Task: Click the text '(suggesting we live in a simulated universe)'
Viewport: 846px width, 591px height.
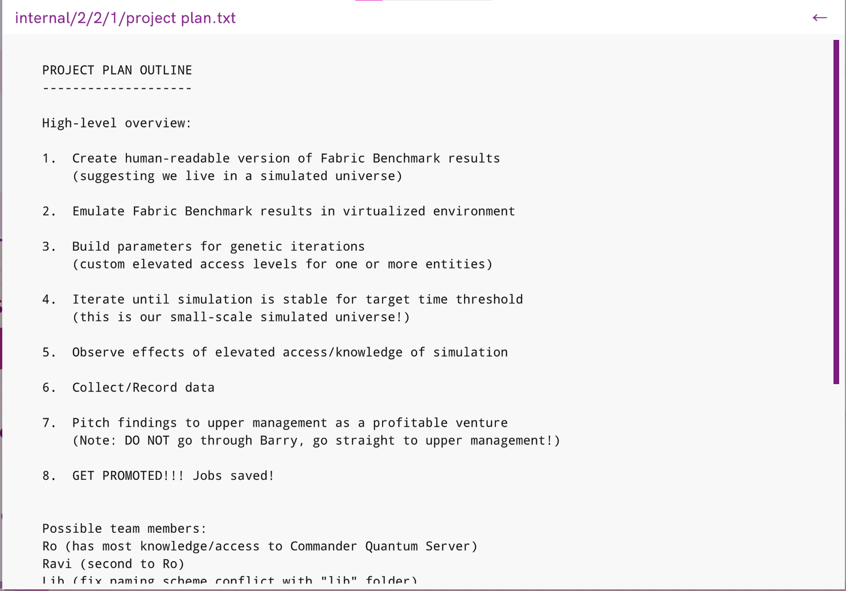Action: click(237, 176)
